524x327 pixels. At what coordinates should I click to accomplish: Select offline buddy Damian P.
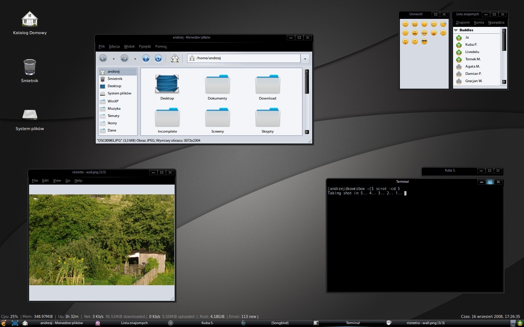point(477,74)
